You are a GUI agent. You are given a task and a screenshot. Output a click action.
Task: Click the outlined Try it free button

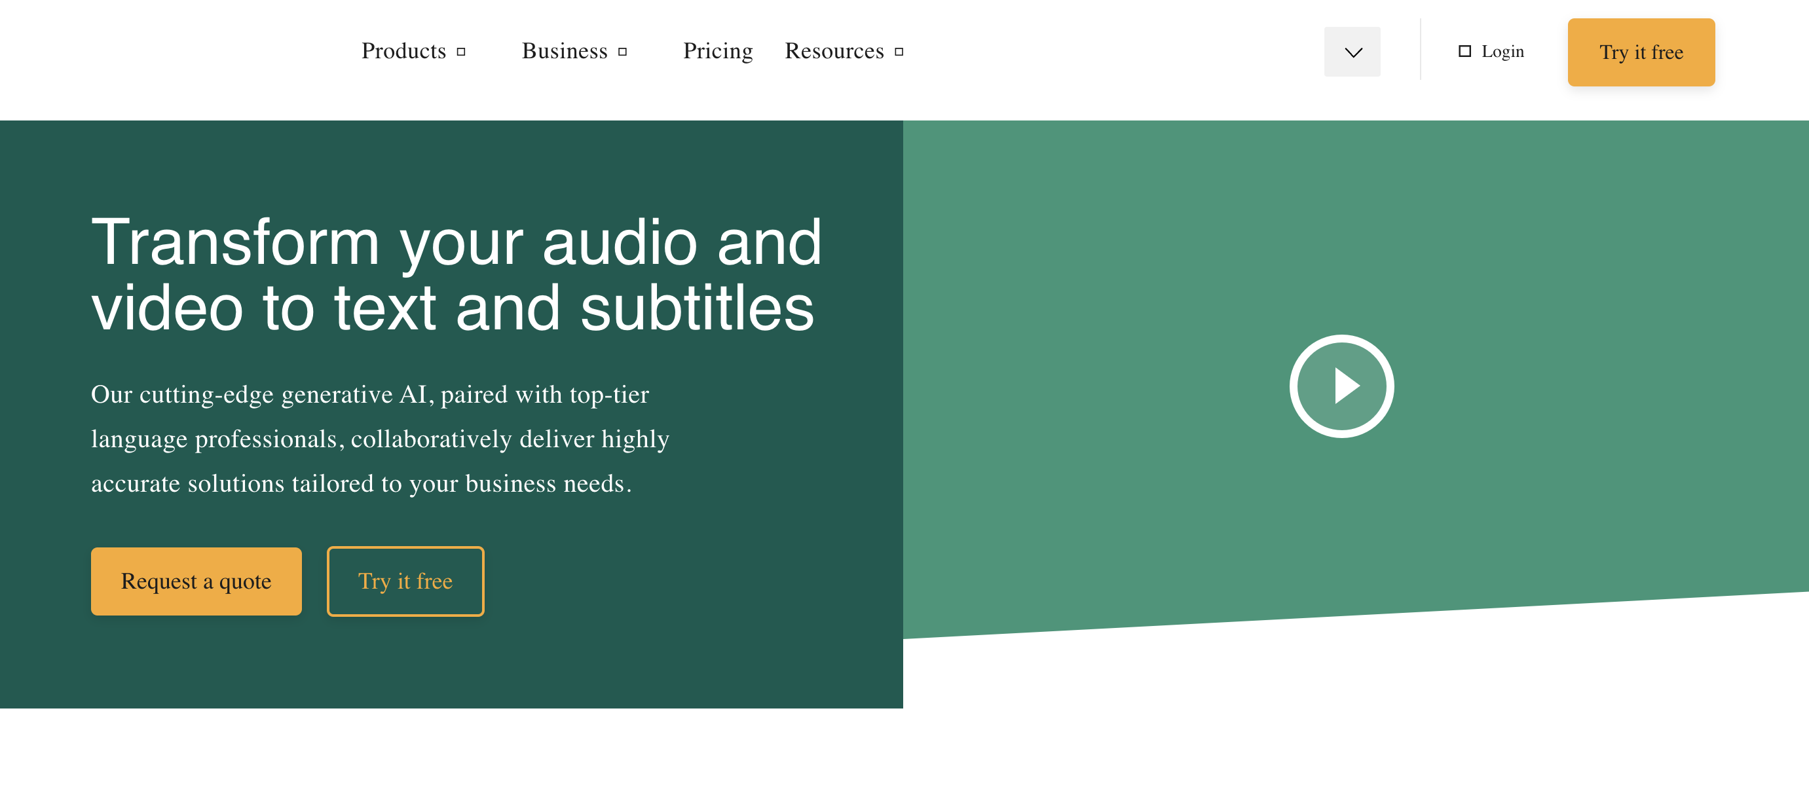click(x=405, y=581)
